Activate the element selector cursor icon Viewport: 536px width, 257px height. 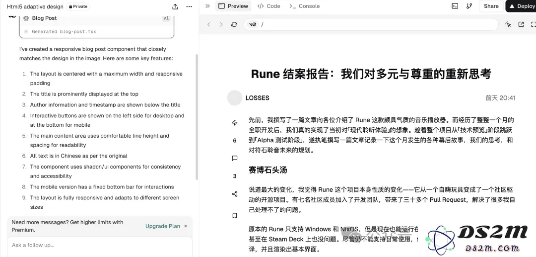pos(508,24)
